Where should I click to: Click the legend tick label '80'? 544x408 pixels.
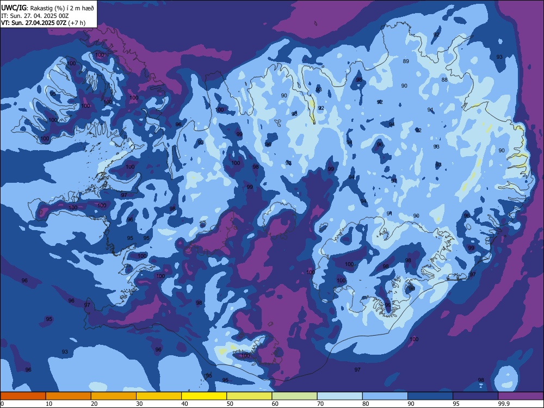coord(366,404)
